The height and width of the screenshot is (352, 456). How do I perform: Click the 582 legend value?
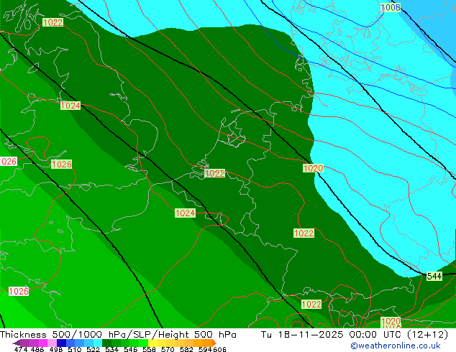point(186,349)
